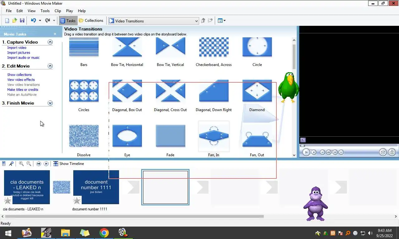Open the Clip menu
399x239 pixels.
[x=58, y=11]
